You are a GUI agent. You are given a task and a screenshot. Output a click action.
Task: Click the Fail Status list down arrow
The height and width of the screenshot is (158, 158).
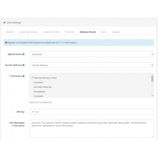pos(152,96)
